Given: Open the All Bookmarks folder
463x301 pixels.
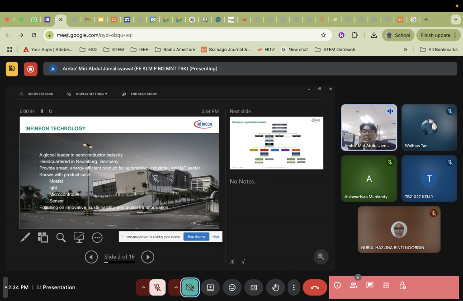Looking at the screenshot, I should pyautogui.click(x=439, y=50).
